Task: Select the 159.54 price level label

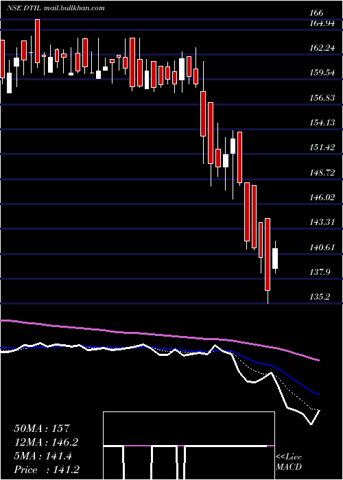Action: 322,73
